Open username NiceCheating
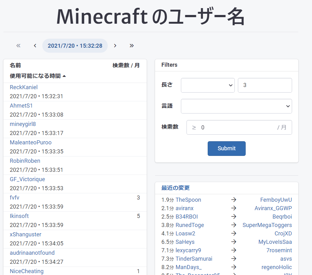The width and height of the screenshot is (312, 275). (x=27, y=271)
